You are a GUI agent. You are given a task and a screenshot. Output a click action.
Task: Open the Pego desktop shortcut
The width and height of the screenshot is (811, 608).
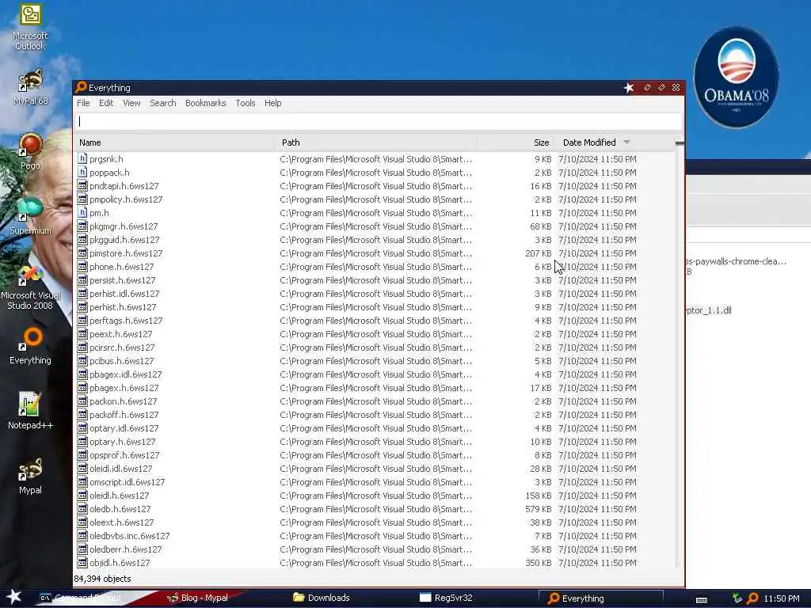tap(30, 151)
